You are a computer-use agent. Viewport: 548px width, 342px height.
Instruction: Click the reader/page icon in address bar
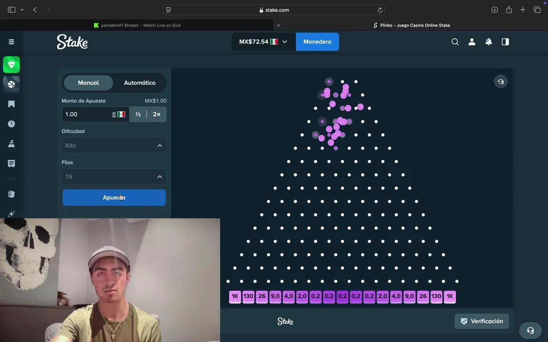[168, 10]
